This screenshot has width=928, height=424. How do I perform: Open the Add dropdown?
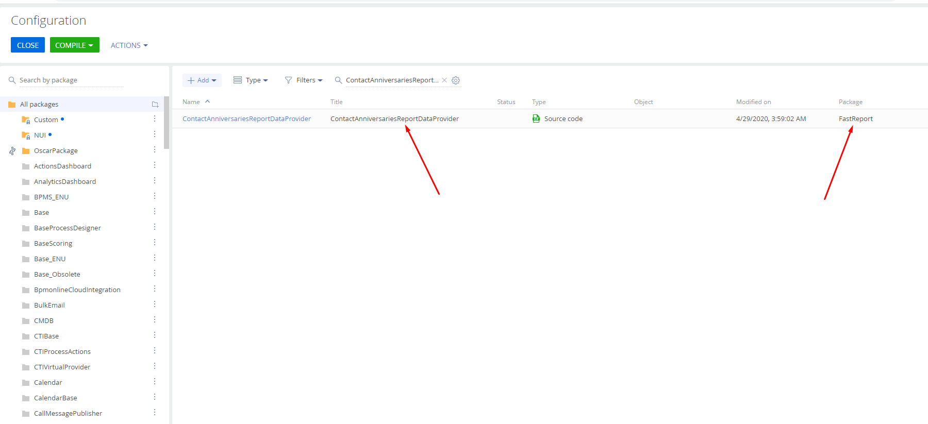tap(202, 80)
